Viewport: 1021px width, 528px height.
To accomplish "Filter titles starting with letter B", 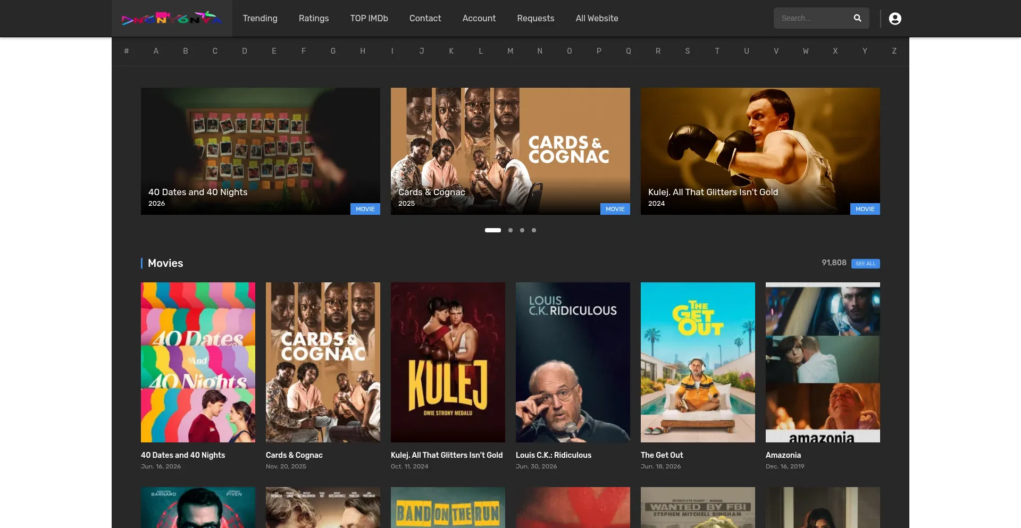I will [186, 51].
